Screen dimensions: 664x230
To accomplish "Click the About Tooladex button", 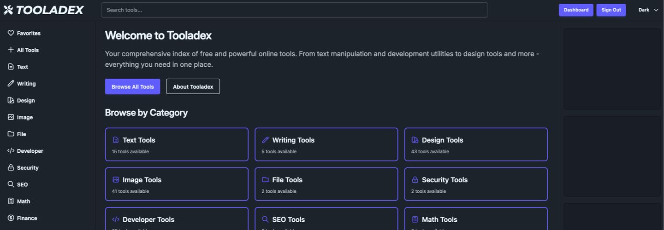I will click(x=193, y=86).
